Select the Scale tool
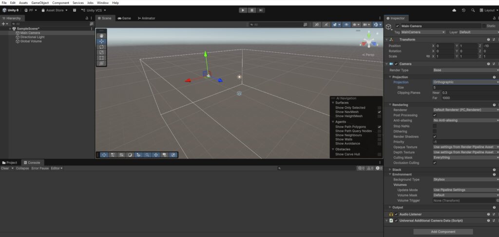The height and width of the screenshot is (237, 499). pyautogui.click(x=101, y=52)
